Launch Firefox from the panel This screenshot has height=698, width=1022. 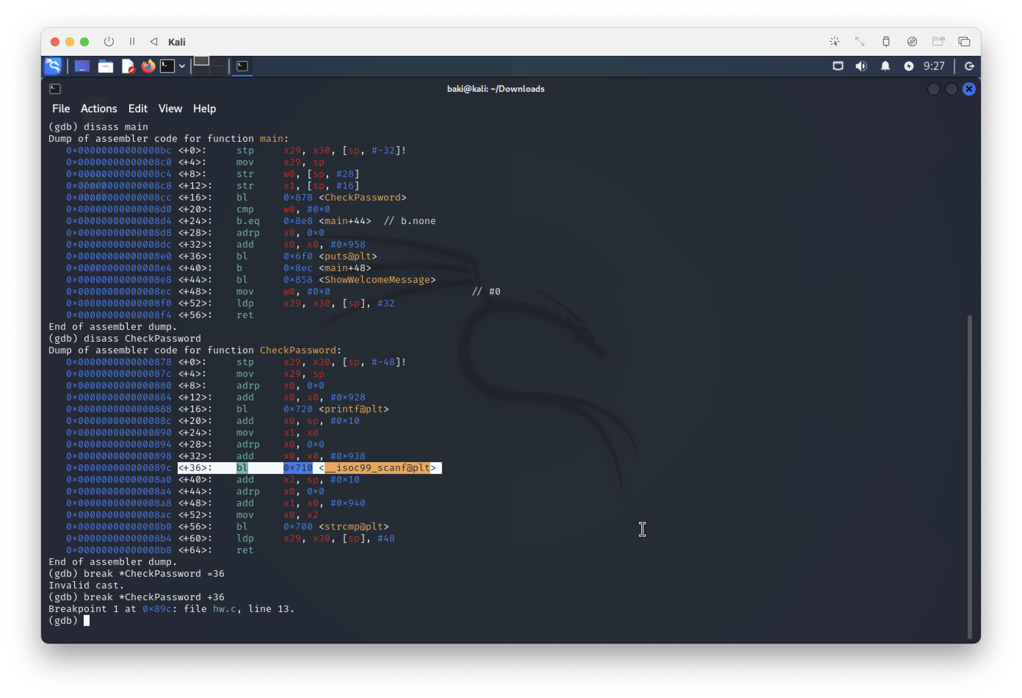148,66
